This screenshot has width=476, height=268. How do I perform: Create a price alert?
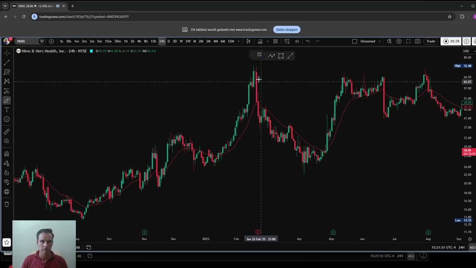pyautogui.click(x=287, y=41)
